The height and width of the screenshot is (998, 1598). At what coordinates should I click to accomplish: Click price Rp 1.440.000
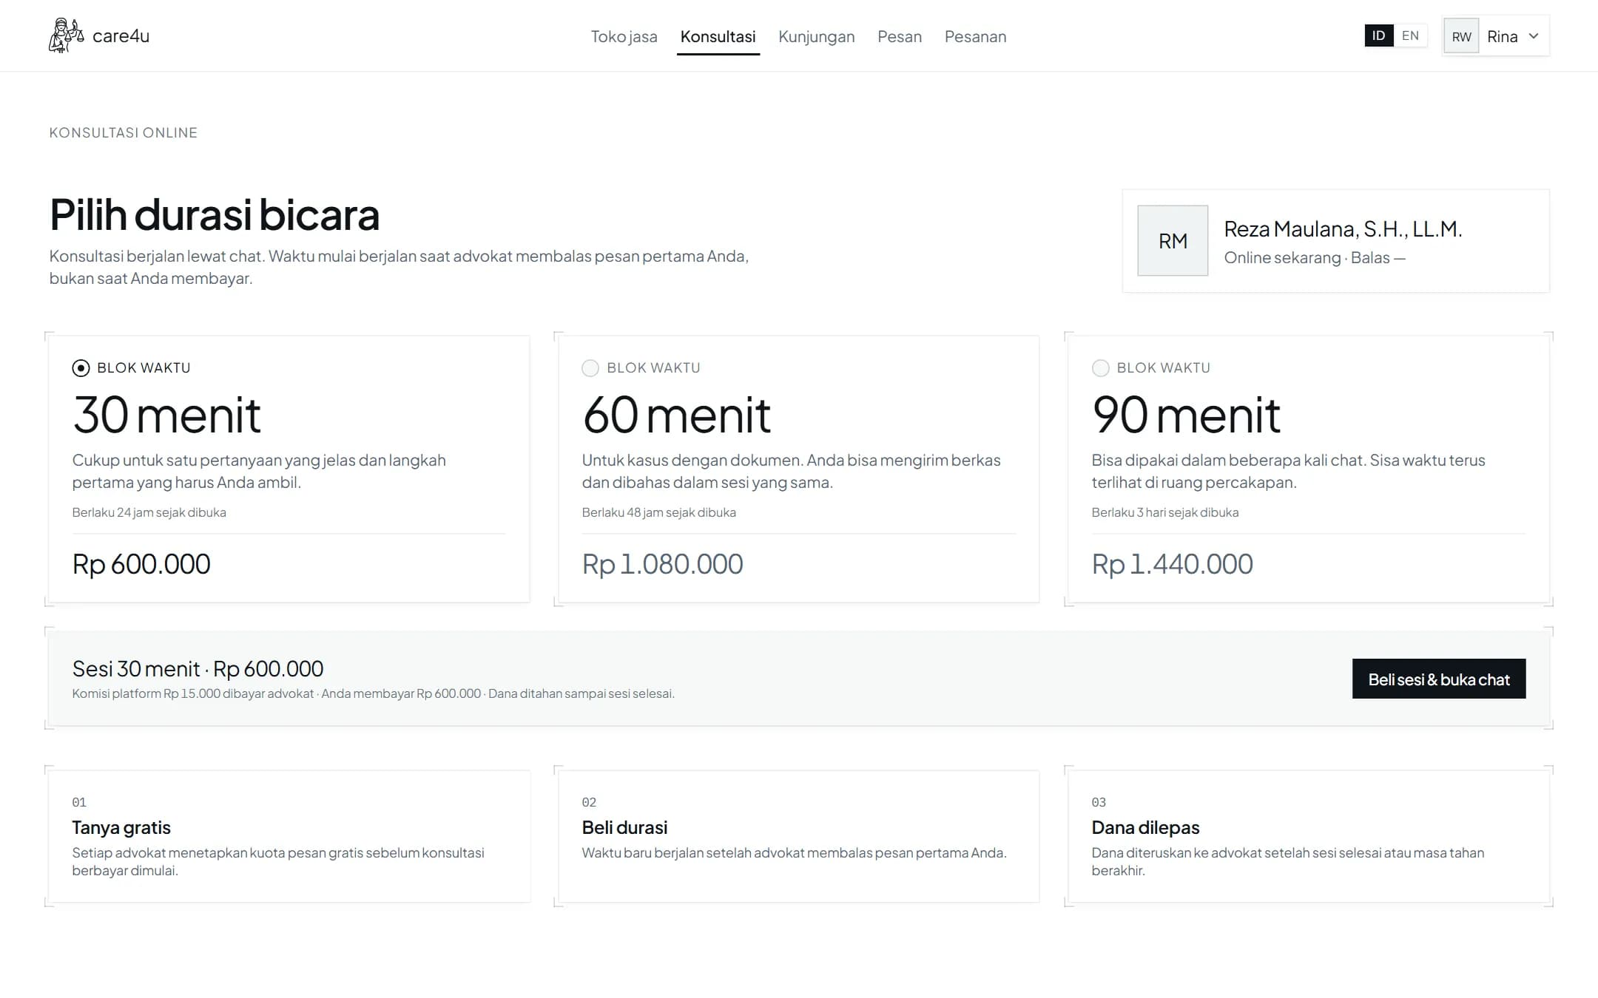[x=1172, y=564]
